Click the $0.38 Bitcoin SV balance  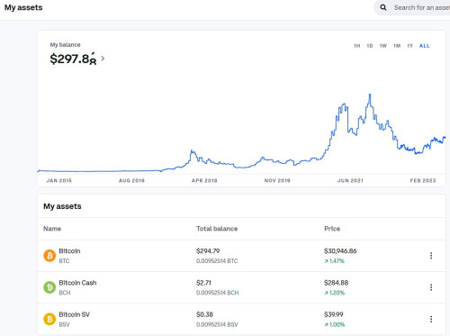pos(204,314)
